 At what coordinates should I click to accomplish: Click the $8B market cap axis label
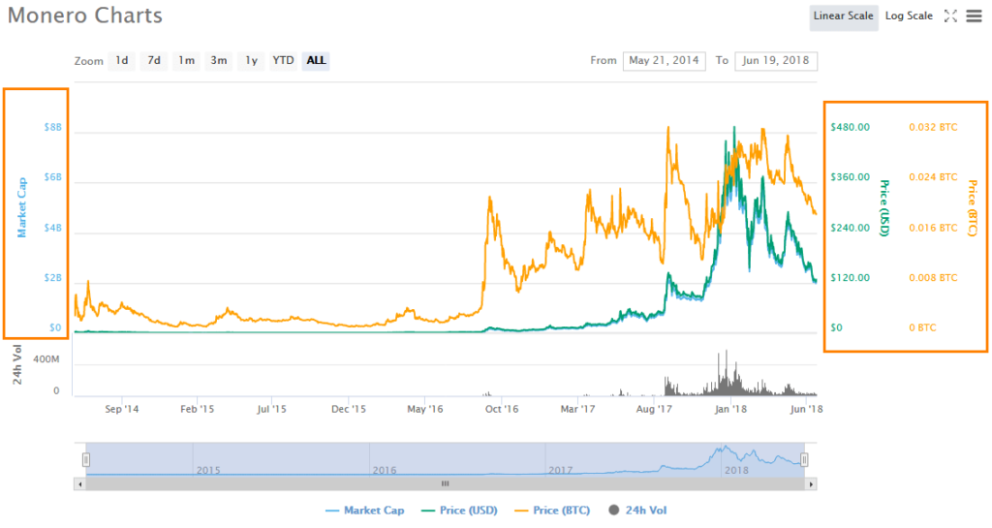coord(53,127)
